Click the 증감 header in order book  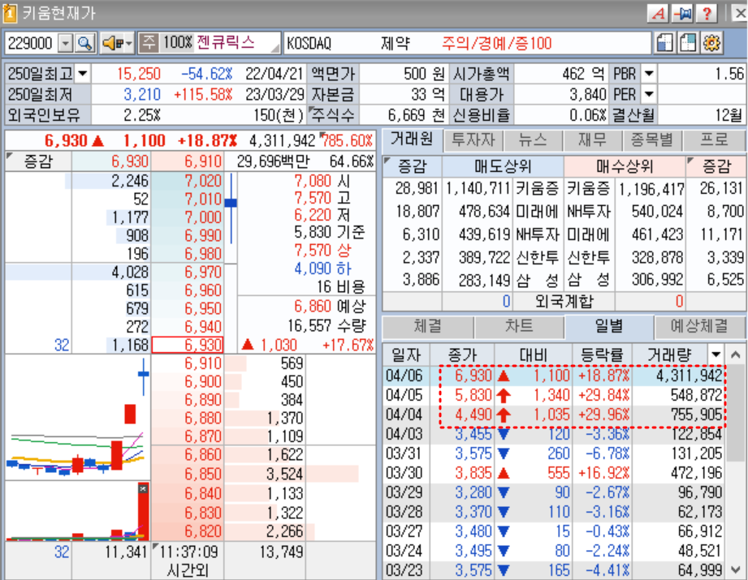[x=38, y=161]
